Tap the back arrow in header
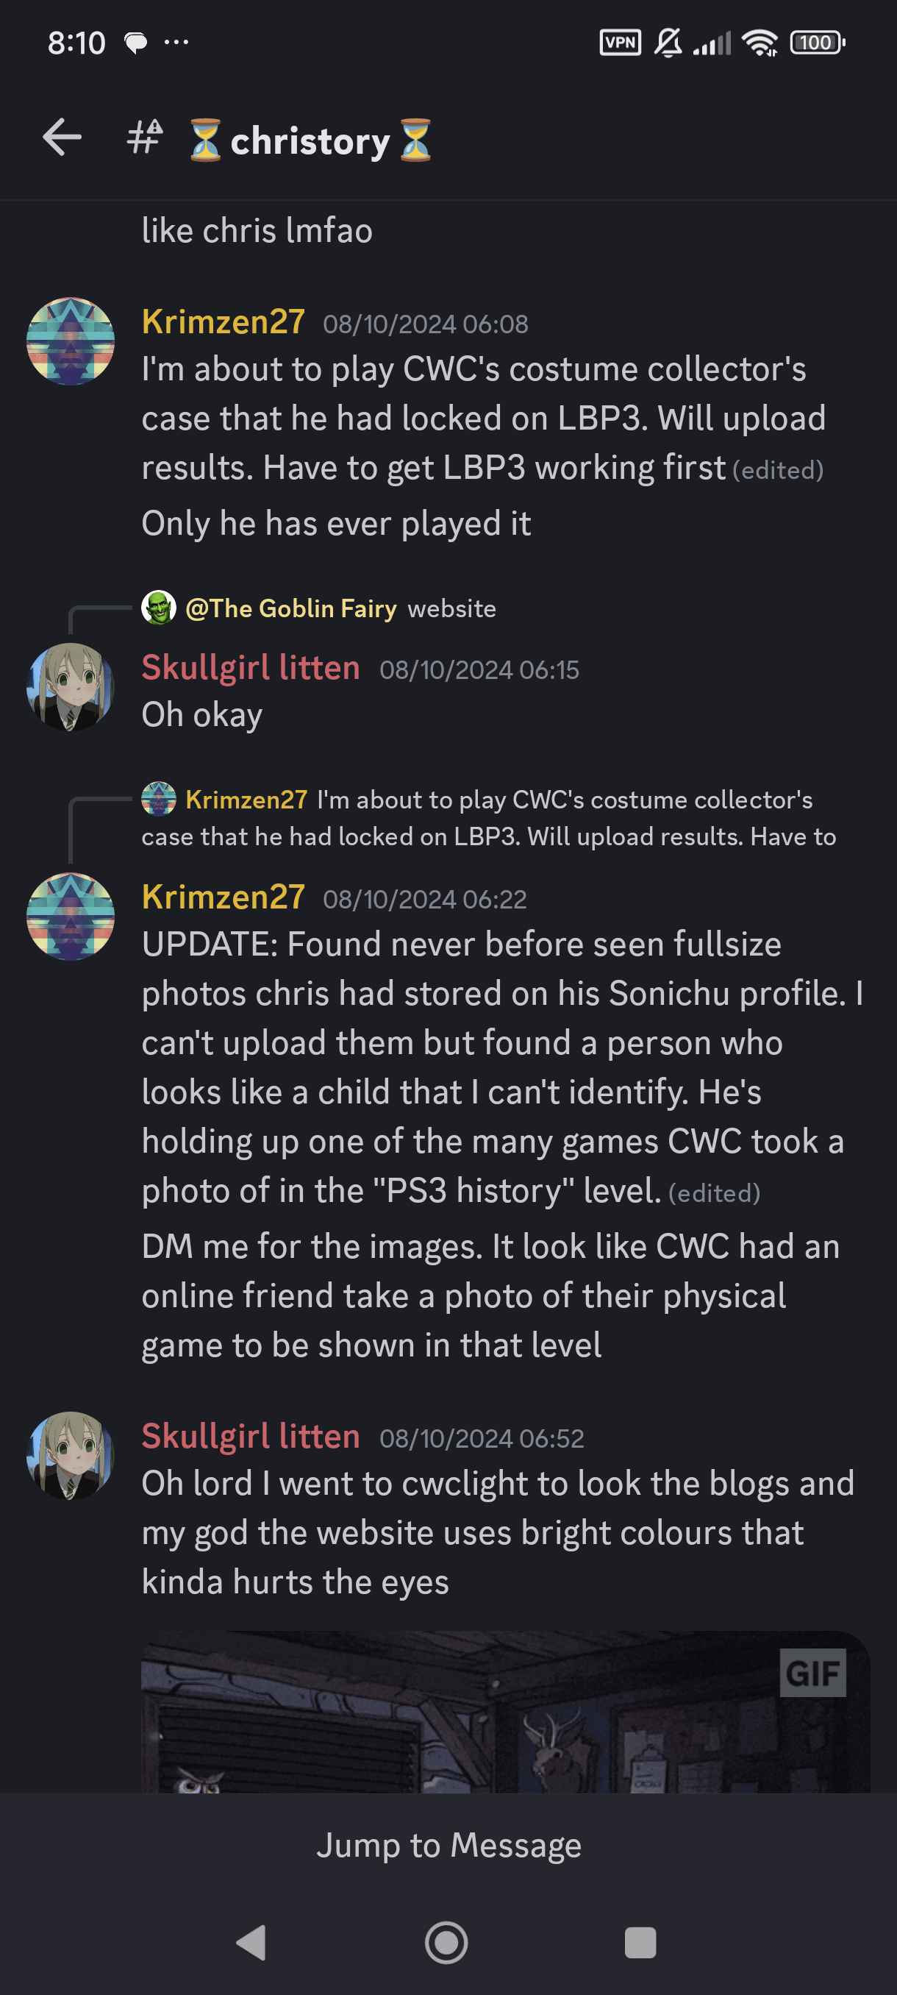 pyautogui.click(x=62, y=138)
